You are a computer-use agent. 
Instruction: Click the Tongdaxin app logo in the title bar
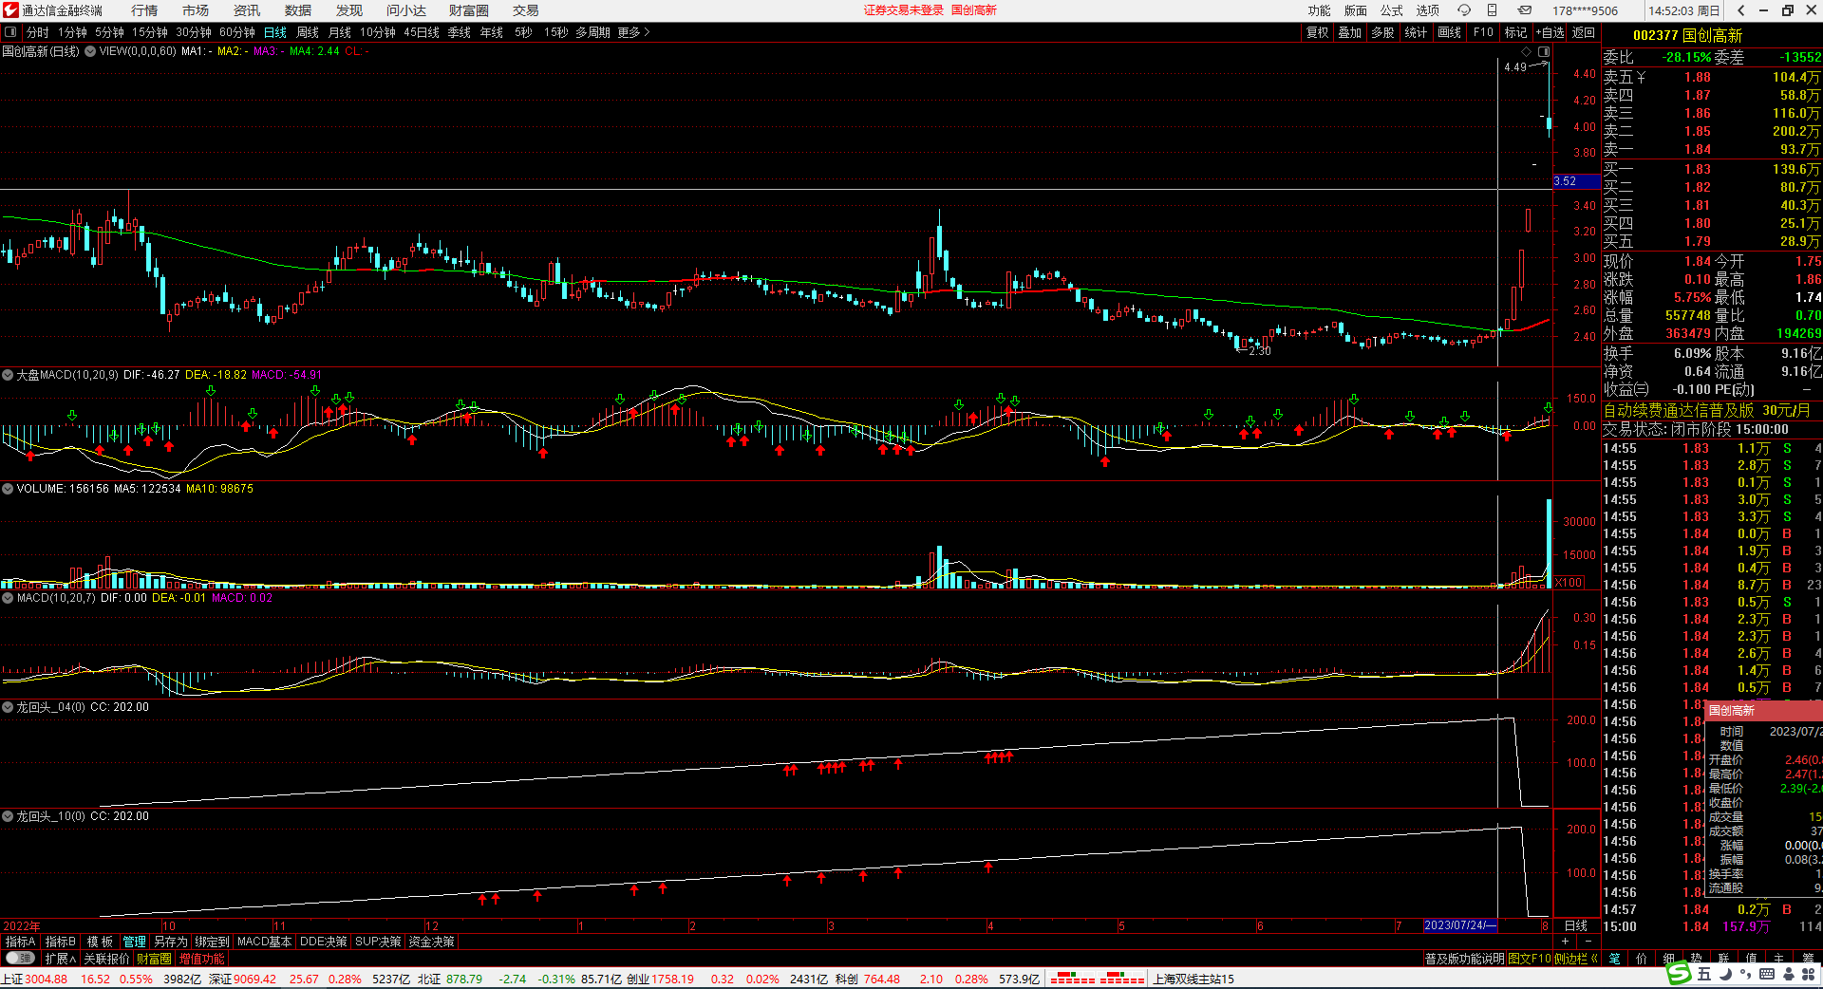pos(10,10)
